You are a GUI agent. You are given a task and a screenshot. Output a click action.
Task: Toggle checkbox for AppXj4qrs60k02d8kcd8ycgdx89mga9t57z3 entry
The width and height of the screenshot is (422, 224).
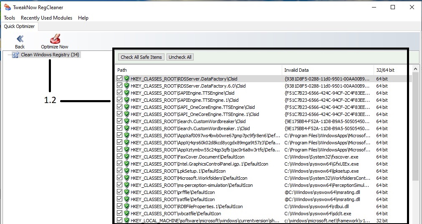[x=119, y=142]
